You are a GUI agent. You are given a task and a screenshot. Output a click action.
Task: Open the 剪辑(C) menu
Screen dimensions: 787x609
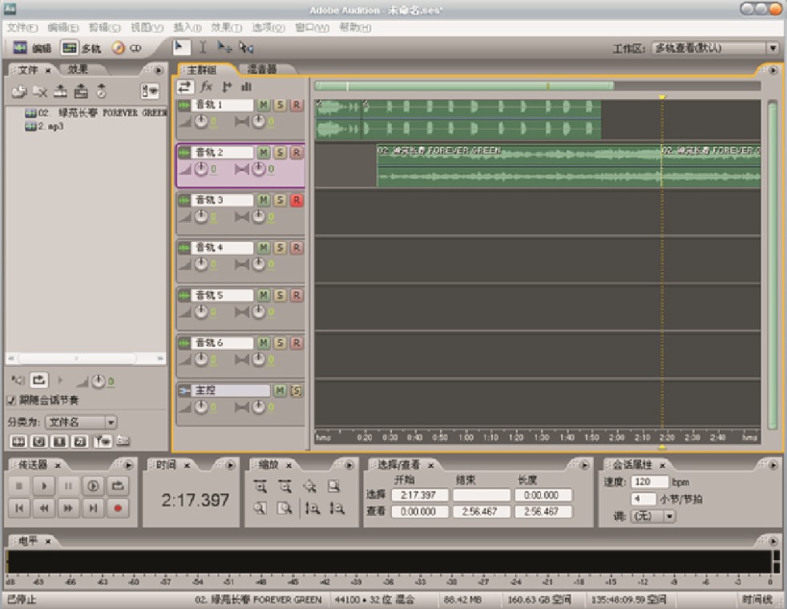click(x=104, y=27)
